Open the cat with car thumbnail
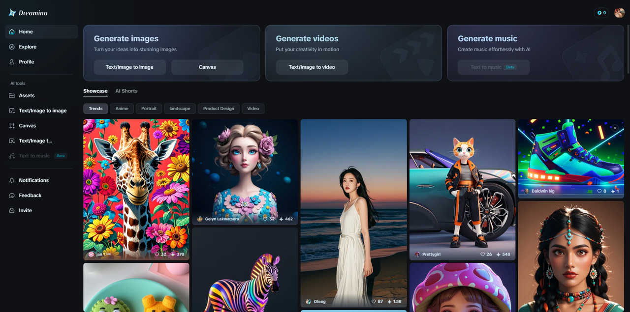Image resolution: width=630 pixels, height=312 pixels. click(x=462, y=189)
